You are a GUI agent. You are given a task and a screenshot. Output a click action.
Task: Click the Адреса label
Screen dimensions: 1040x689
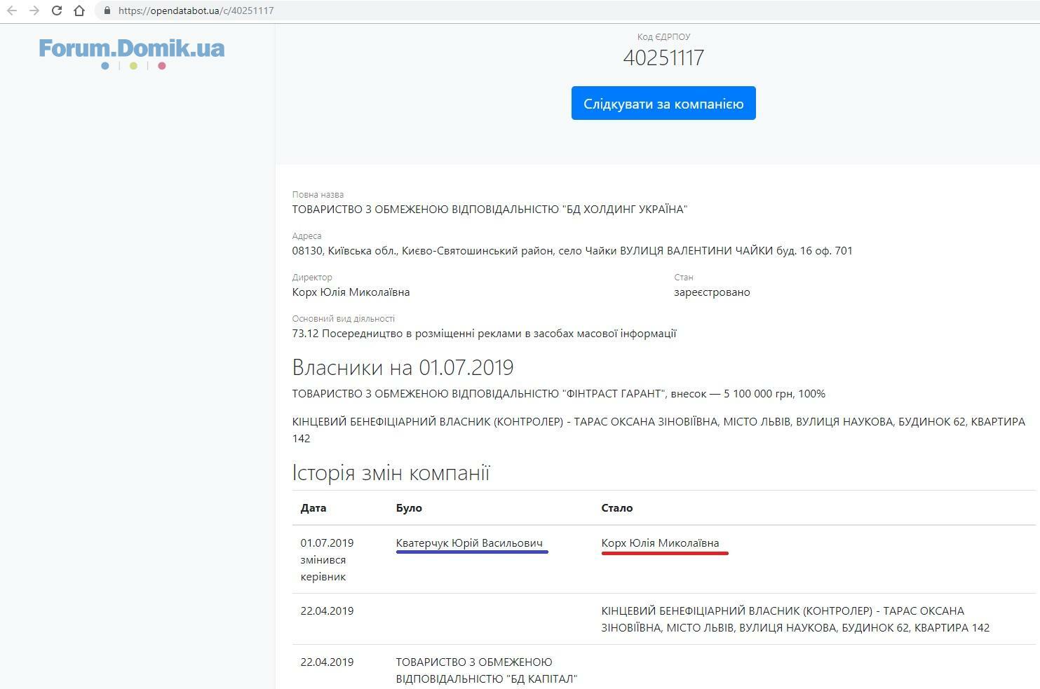pyautogui.click(x=306, y=236)
